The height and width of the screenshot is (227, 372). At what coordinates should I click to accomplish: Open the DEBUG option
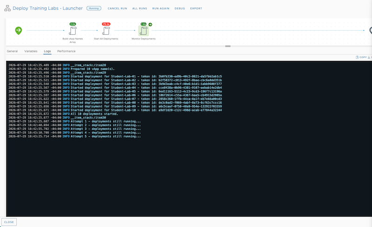(x=180, y=8)
